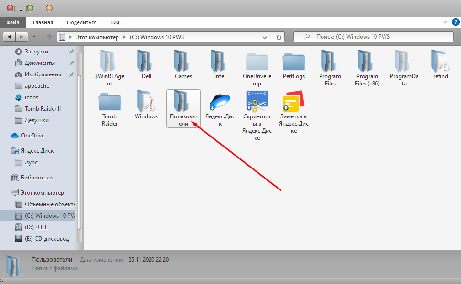
Task: Open Заметки в Яндекс.Диске shortcut
Action: click(293, 101)
